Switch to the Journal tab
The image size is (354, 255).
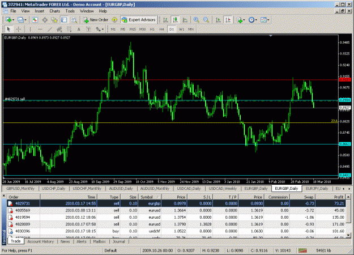(x=119, y=241)
